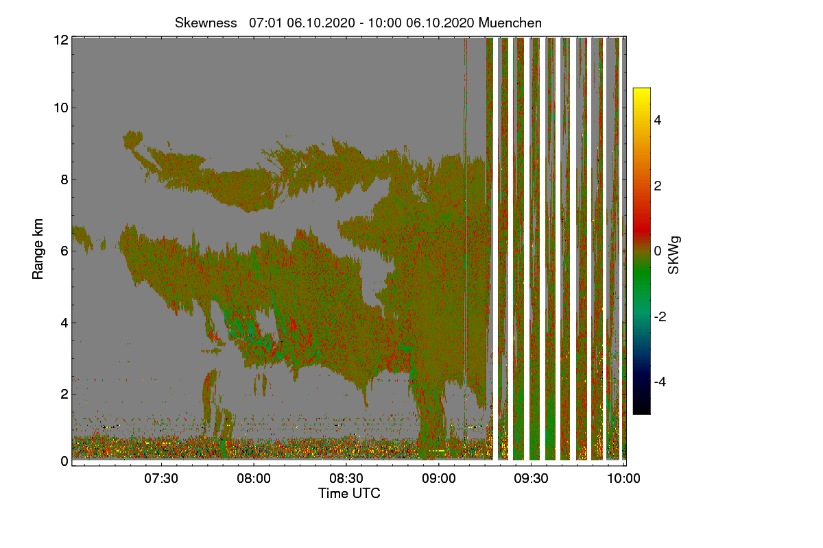Click the skewness colorbar
Screen dimensions: 823x548
click(x=641, y=251)
